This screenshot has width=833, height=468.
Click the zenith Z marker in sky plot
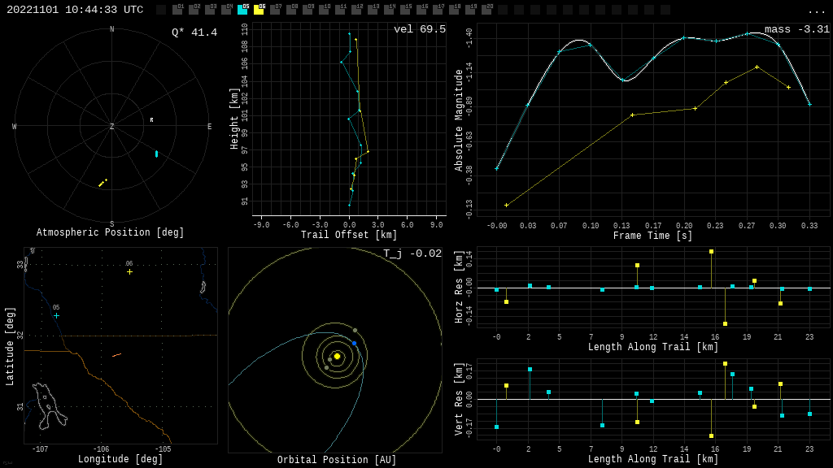click(112, 127)
